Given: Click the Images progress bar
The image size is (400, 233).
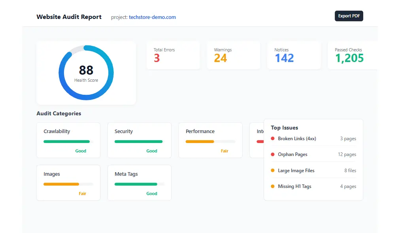Looking at the screenshot, I should point(68,184).
